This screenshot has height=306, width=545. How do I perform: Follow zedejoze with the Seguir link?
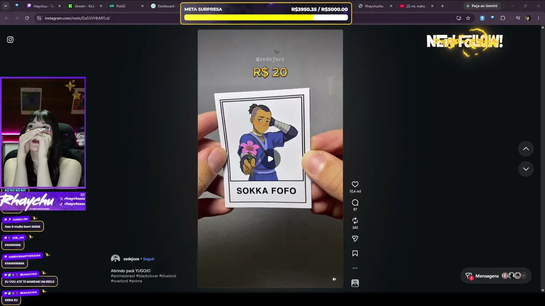(149, 259)
